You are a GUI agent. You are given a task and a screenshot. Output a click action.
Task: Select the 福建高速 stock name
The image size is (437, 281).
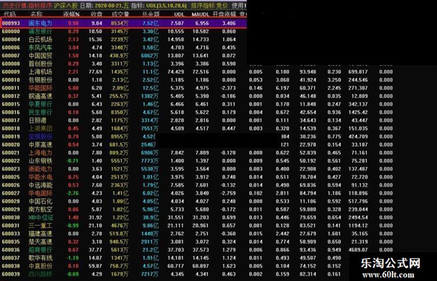40,233
